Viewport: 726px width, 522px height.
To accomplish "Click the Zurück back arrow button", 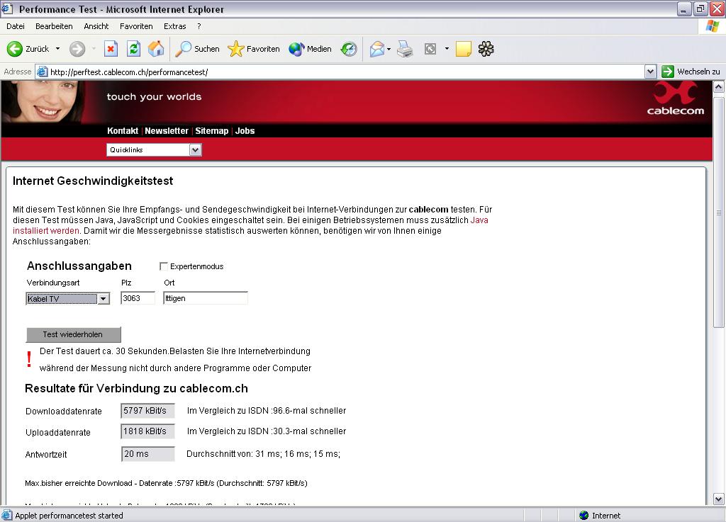I will coord(28,49).
